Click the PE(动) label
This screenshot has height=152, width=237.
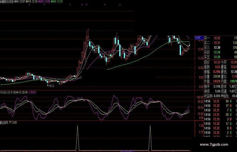[x=225, y=96]
